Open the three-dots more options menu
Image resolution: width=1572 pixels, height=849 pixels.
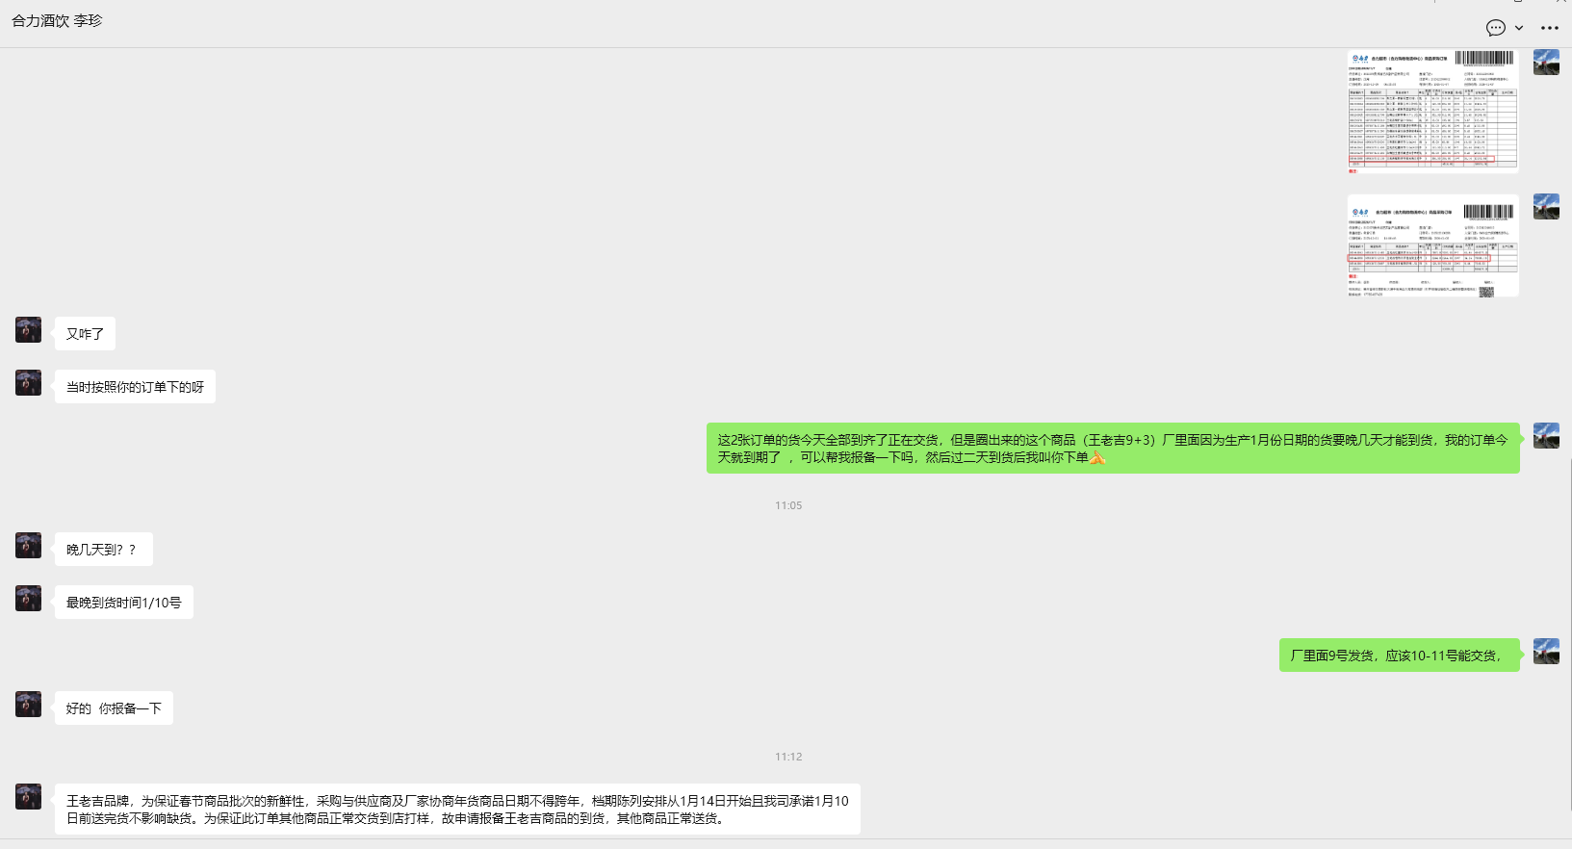pos(1549,28)
